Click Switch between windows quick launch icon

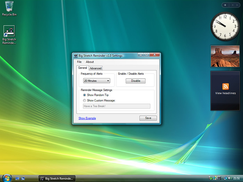pyautogui.click(x=23, y=179)
